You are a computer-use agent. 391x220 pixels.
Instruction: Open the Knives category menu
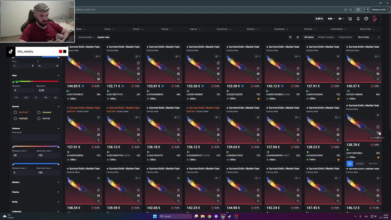[138, 29]
